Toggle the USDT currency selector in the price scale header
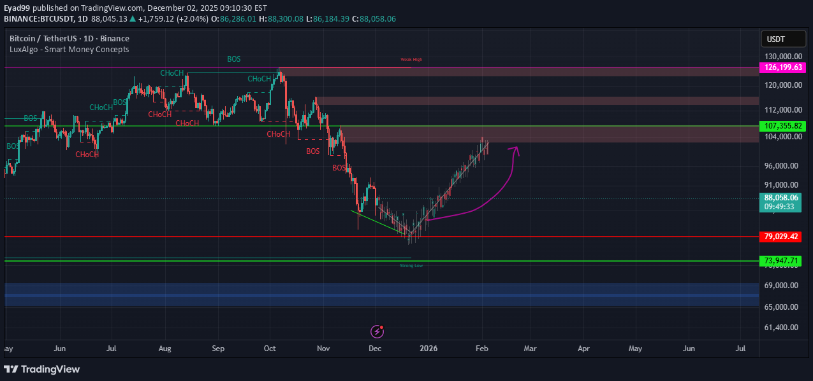813x381 pixels. (782, 38)
